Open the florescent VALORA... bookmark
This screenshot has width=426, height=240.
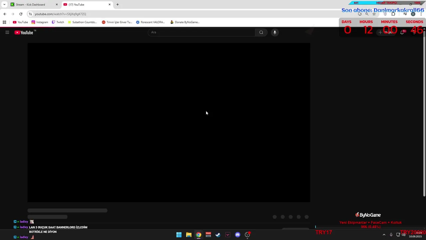point(150,22)
